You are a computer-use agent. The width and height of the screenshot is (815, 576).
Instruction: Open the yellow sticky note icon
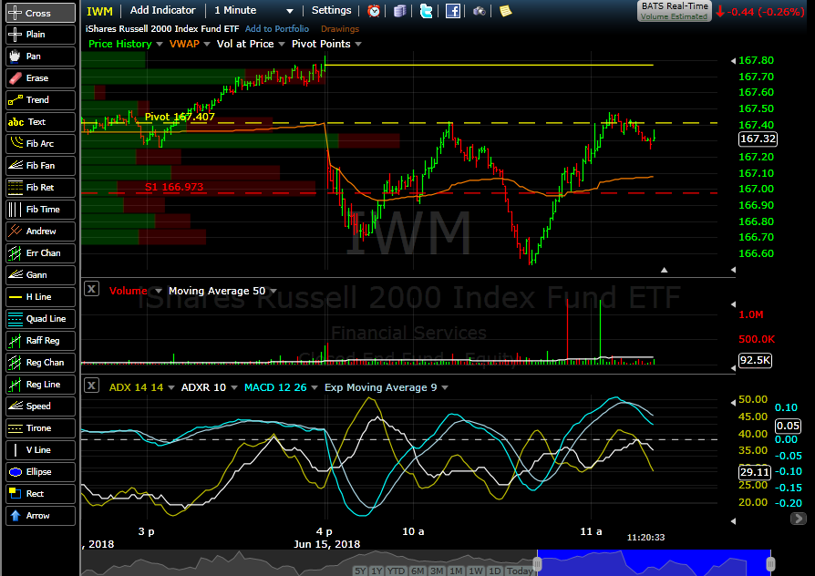pyautogui.click(x=505, y=11)
